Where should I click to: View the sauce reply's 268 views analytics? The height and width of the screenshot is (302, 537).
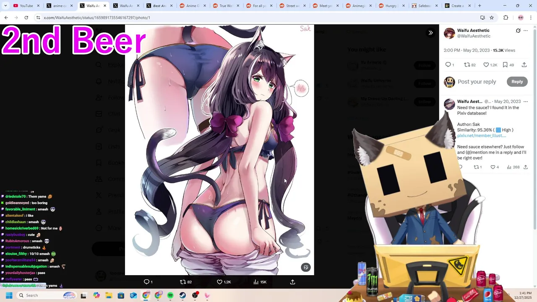click(x=513, y=167)
